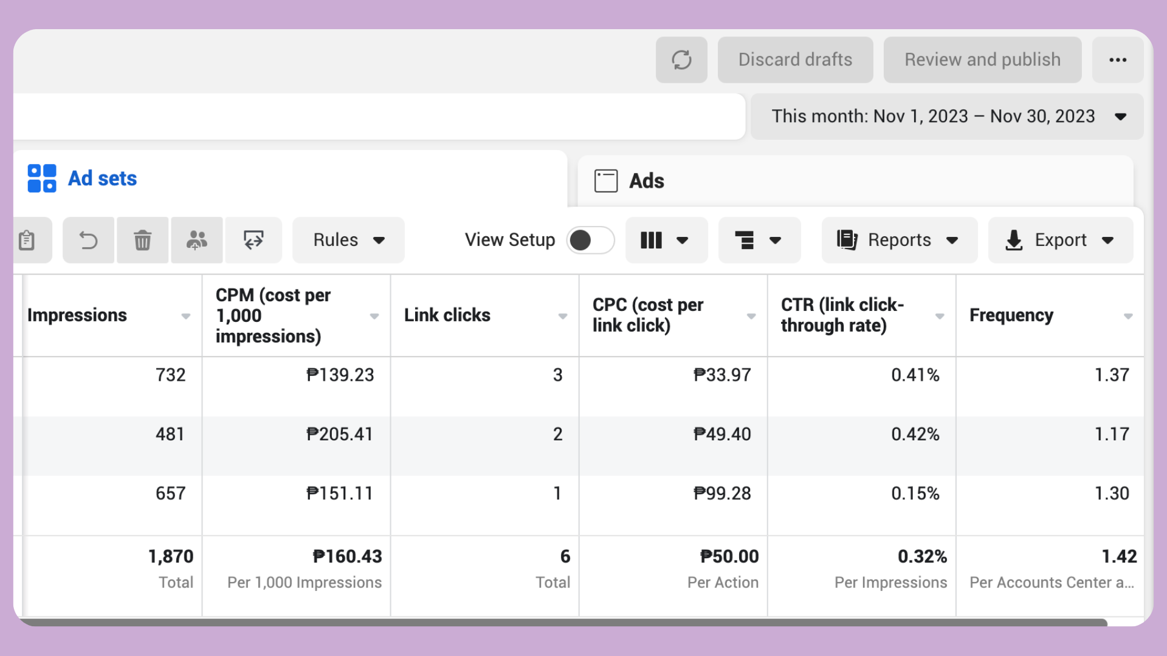Open the breakdown rows icon dropdown
1167x656 pixels.
[x=759, y=240]
